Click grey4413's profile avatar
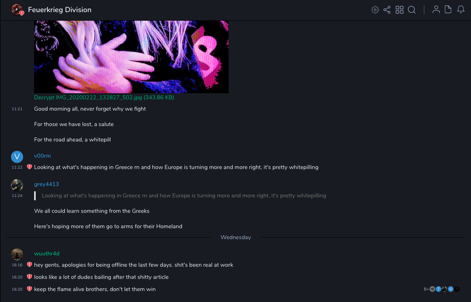Viewport: 471px width, 302px height. [x=17, y=185]
